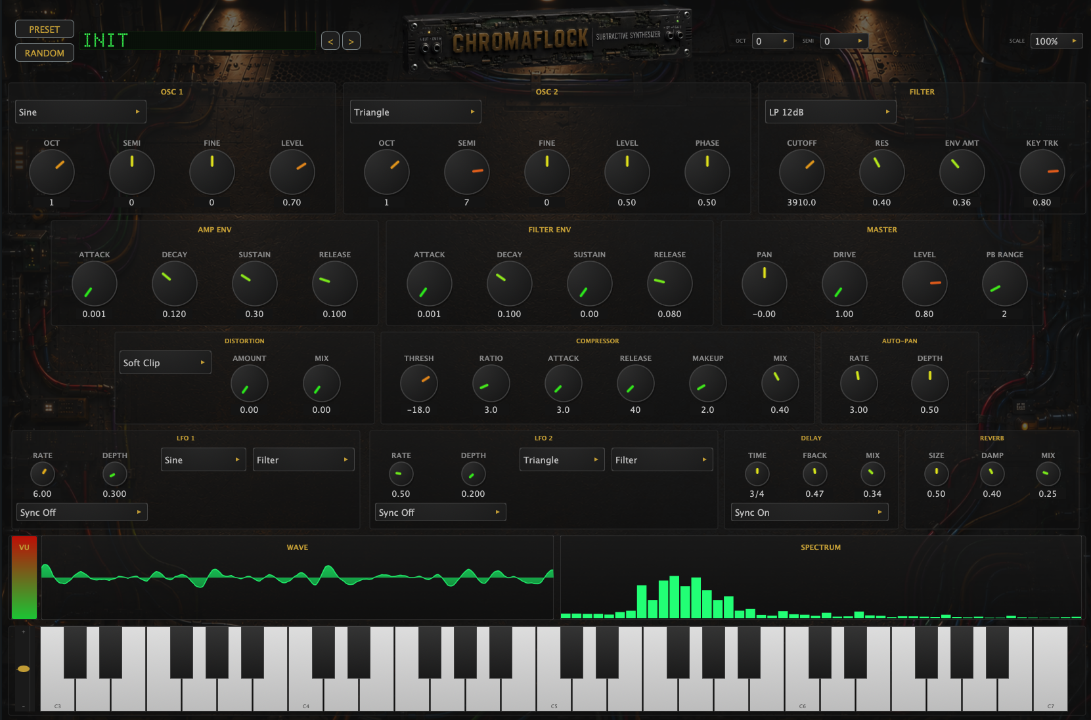Click the Amp Env ATTACK knob
The height and width of the screenshot is (720, 1091).
[95, 284]
